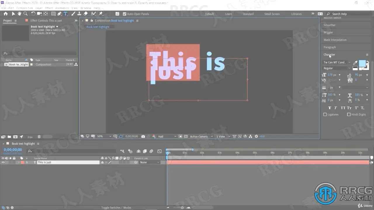Select the Pen tool
374x210 pixels.
[60, 14]
